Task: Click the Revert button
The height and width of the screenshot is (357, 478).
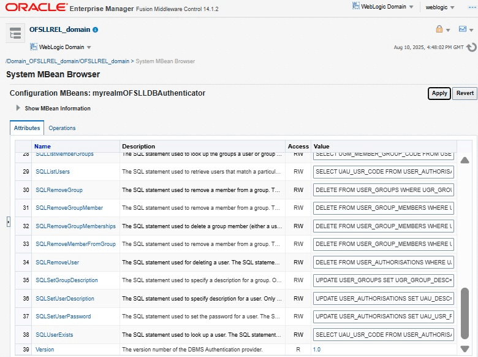Action: [465, 93]
